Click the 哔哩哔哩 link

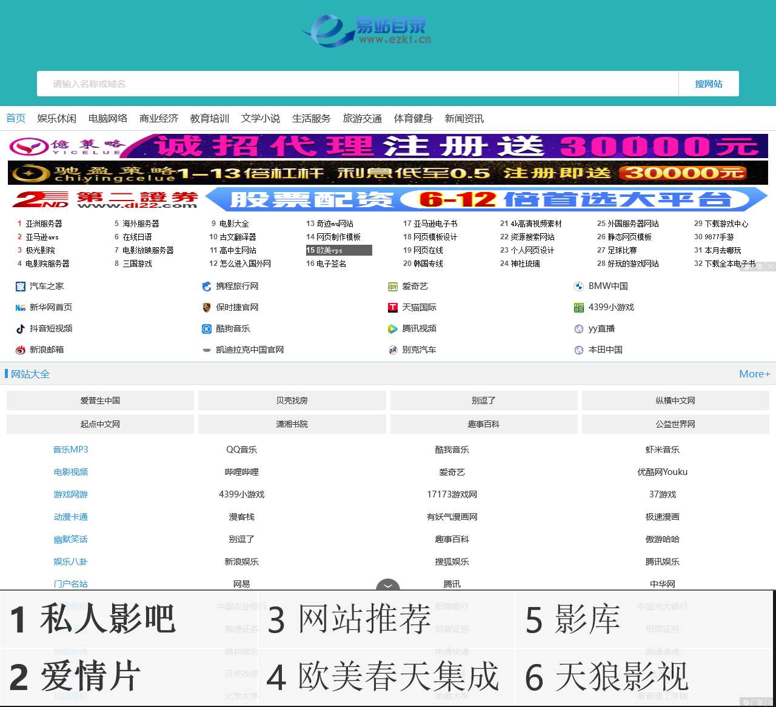[242, 472]
